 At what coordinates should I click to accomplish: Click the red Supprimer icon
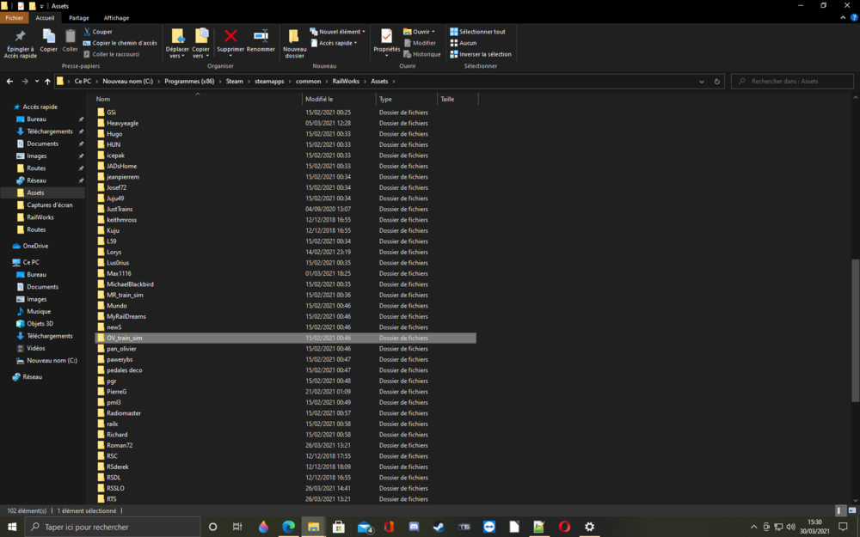pyautogui.click(x=230, y=36)
